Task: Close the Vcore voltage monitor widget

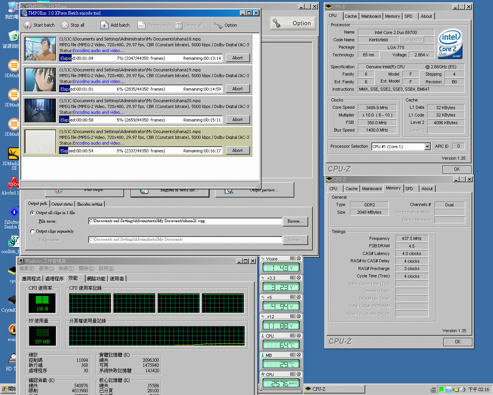Action: pos(298,258)
